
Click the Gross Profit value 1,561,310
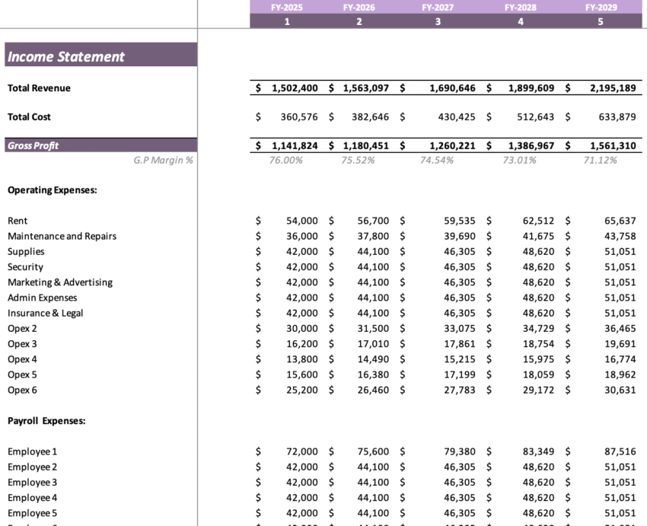coord(614,145)
